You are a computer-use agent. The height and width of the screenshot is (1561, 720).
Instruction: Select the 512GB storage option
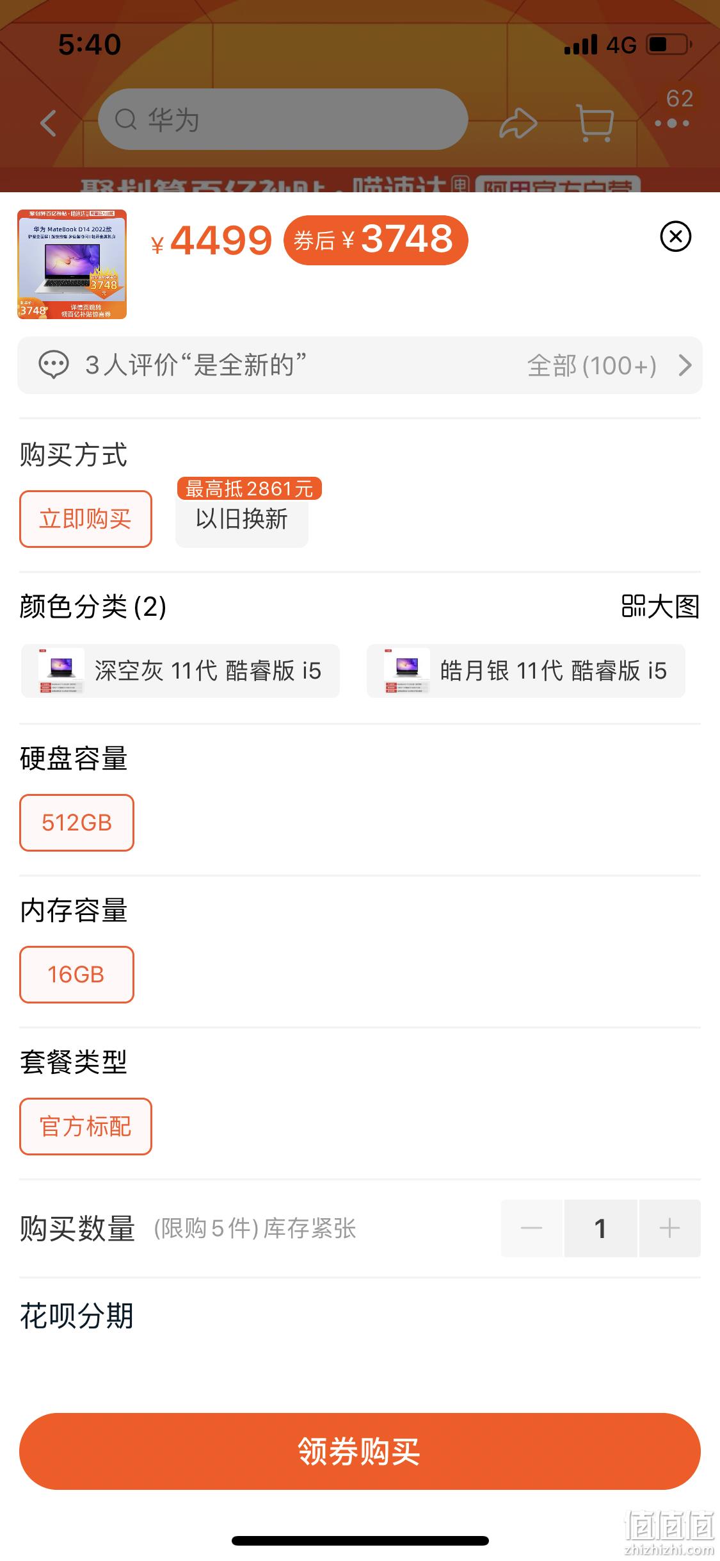(77, 823)
